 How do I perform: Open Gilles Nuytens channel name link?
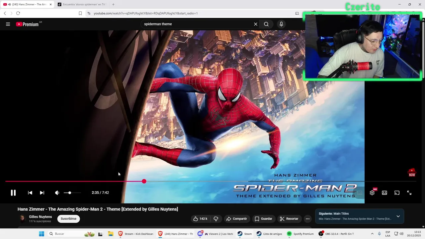[41, 217]
